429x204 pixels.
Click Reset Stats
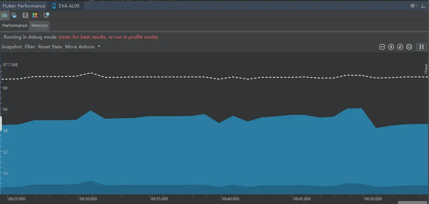click(x=50, y=47)
